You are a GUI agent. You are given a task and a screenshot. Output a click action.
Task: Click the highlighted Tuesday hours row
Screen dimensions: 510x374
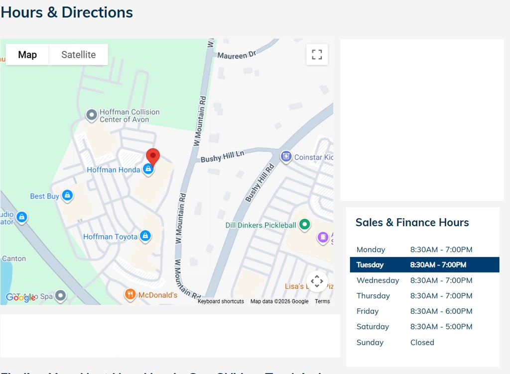424,265
